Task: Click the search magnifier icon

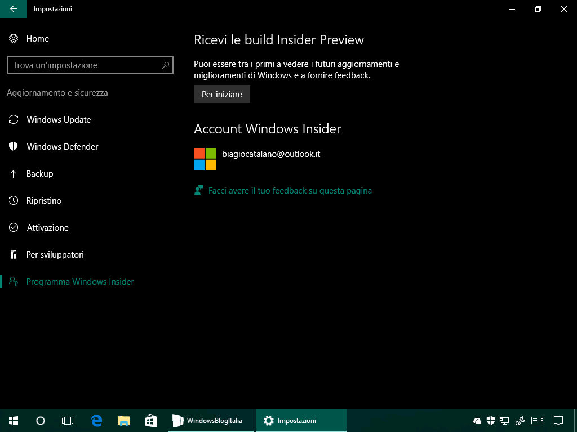Action: click(166, 65)
